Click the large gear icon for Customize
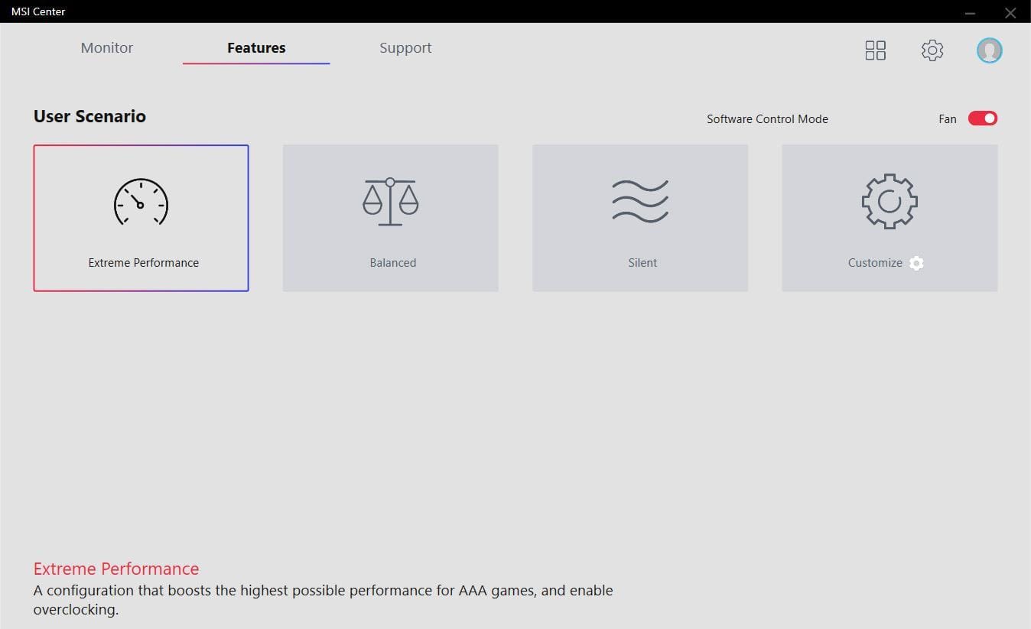1031x629 pixels. coord(890,202)
